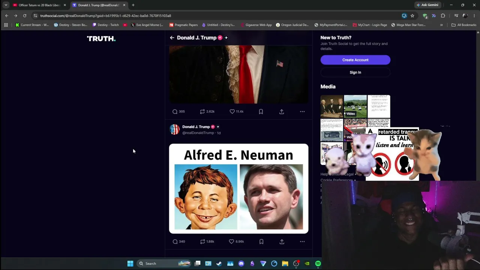
Task: Open the Current Stream bookmark
Action: 32,25
